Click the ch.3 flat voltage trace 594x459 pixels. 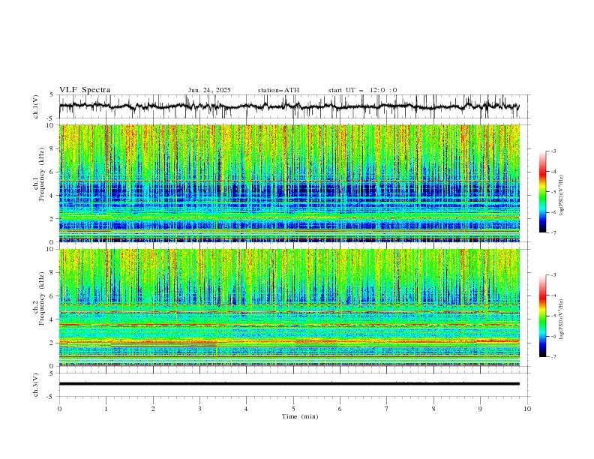coord(289,384)
